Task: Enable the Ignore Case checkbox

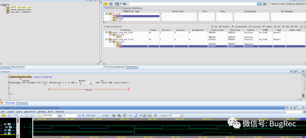Action: [x=269, y=4]
